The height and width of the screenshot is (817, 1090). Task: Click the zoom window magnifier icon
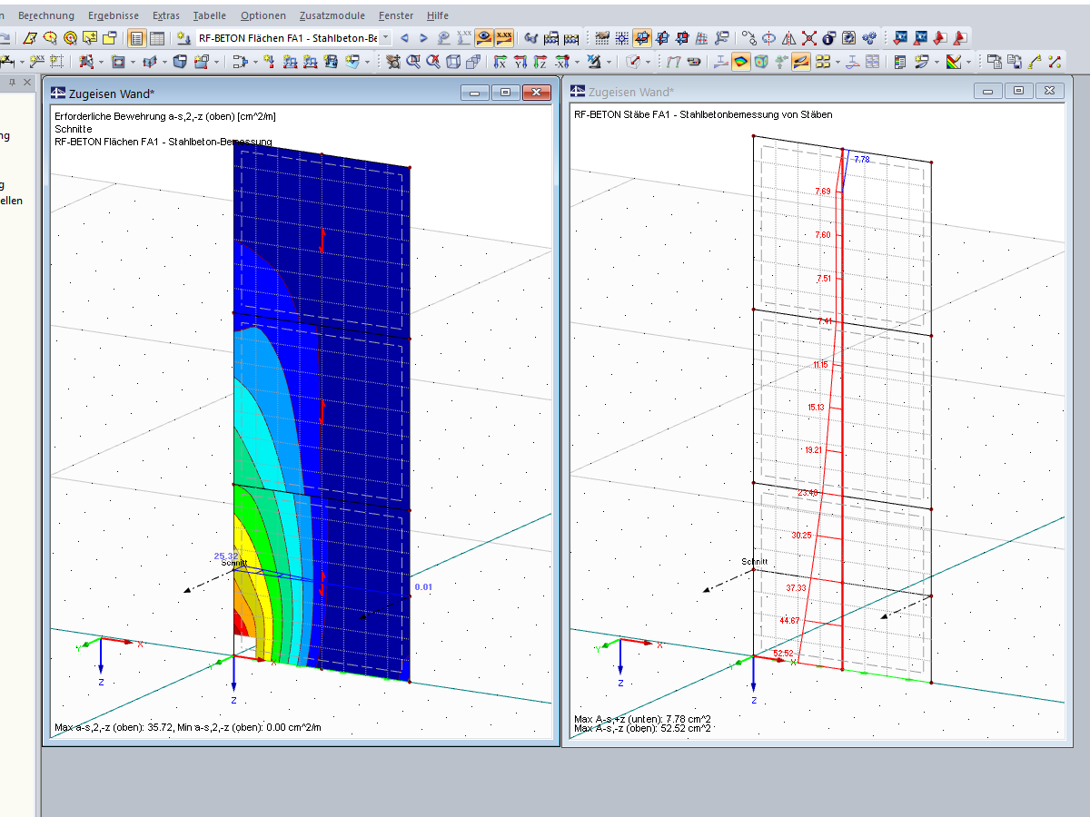[412, 62]
